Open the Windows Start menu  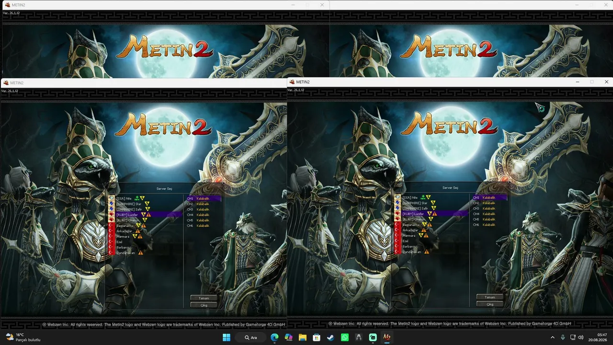click(227, 337)
